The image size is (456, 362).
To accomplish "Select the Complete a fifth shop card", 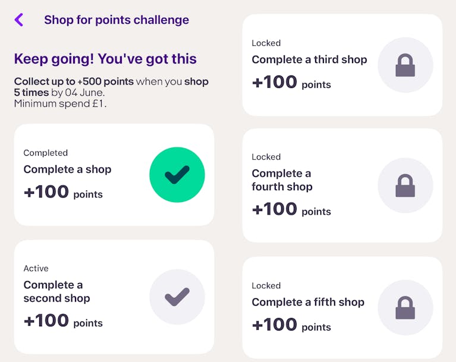I will [x=342, y=308].
